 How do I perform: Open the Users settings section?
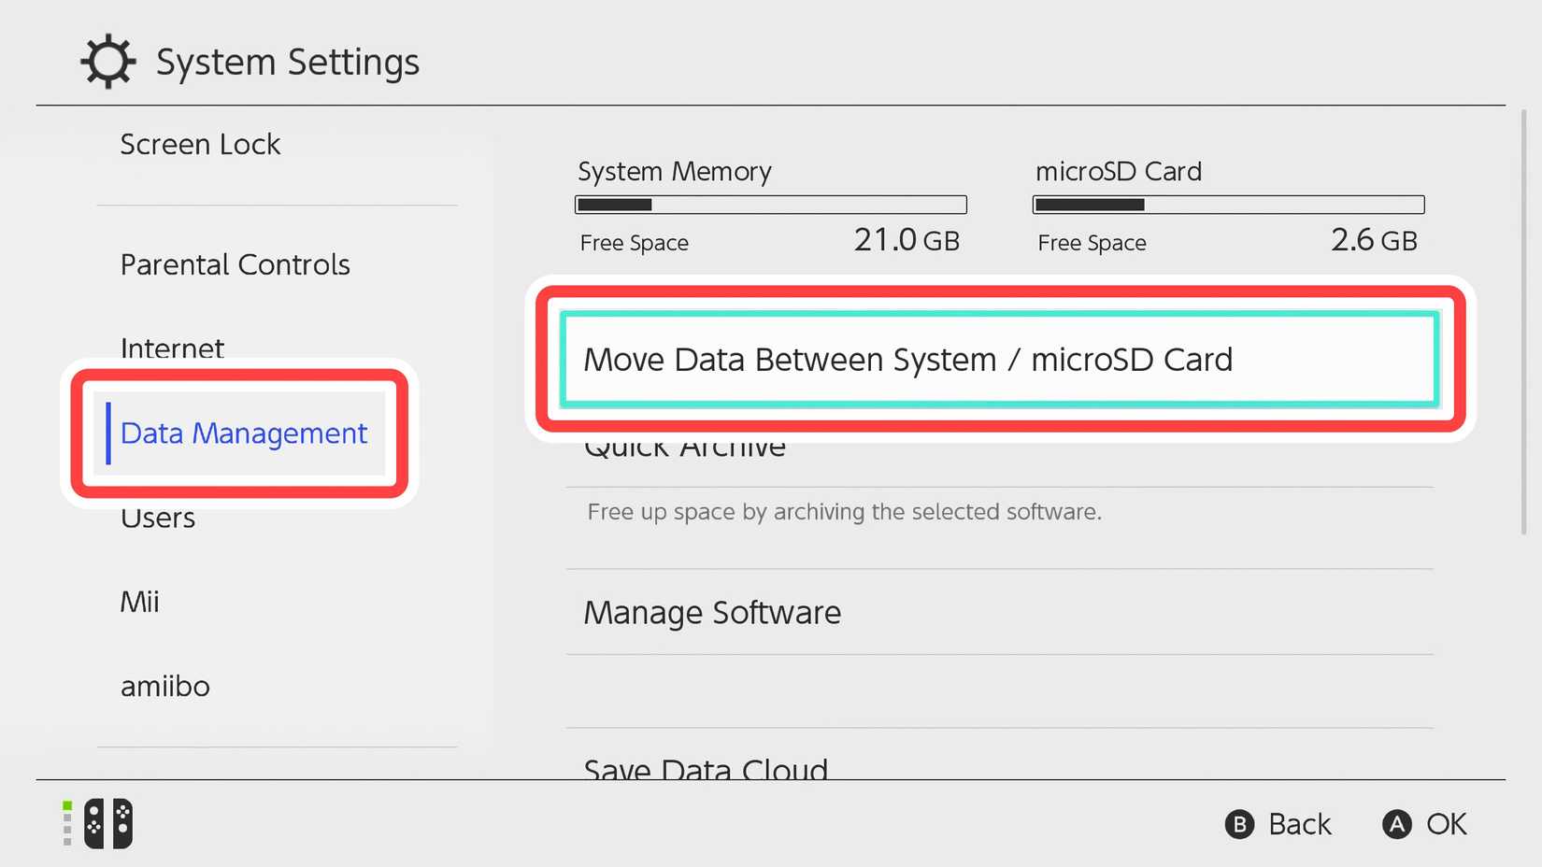[158, 519]
